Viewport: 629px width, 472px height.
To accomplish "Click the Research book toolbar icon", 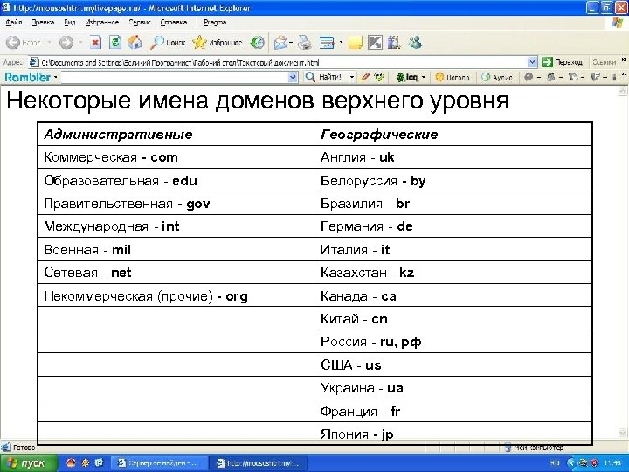I will coord(394,42).
